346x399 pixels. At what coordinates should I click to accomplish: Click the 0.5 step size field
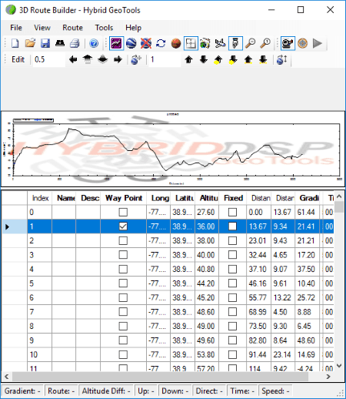(x=48, y=59)
